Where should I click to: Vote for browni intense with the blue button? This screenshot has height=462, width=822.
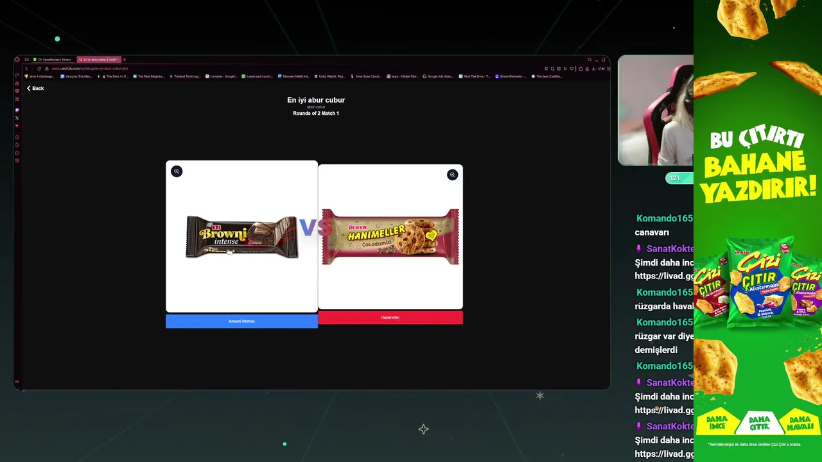click(241, 321)
